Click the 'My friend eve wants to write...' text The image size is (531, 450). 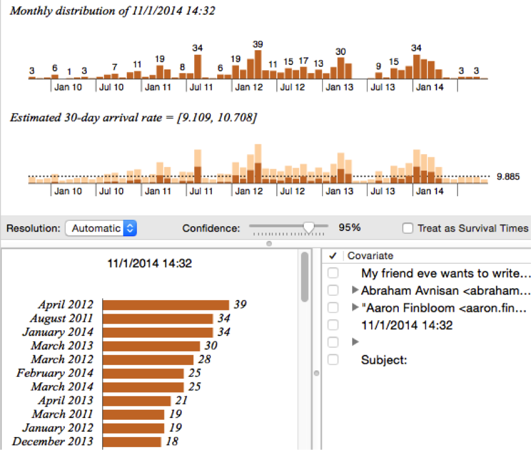point(445,273)
